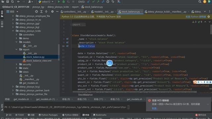
Task: Expand the controllers folder
Action: tap(17, 35)
